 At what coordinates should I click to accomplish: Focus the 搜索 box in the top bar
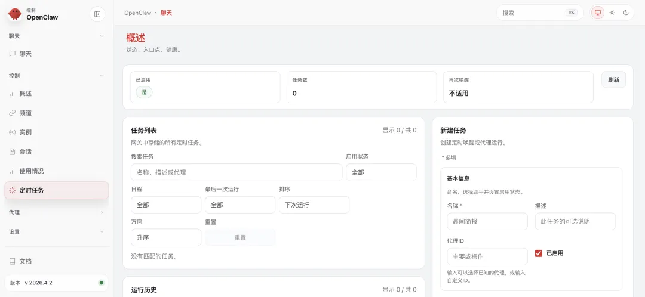[540, 13]
